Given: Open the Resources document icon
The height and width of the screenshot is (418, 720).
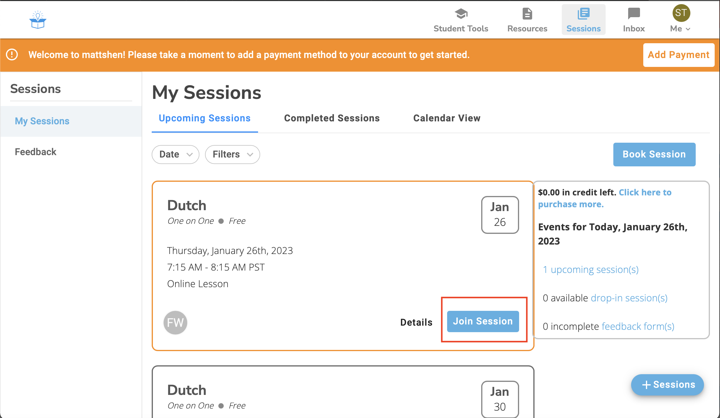Looking at the screenshot, I should pyautogui.click(x=527, y=14).
